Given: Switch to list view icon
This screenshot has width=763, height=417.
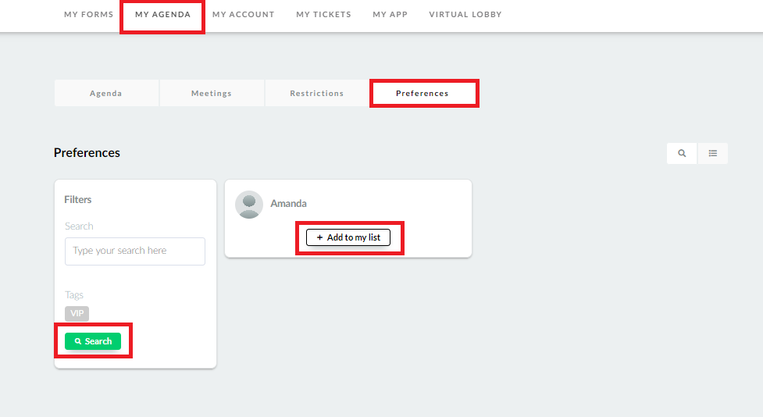Looking at the screenshot, I should click(x=713, y=153).
